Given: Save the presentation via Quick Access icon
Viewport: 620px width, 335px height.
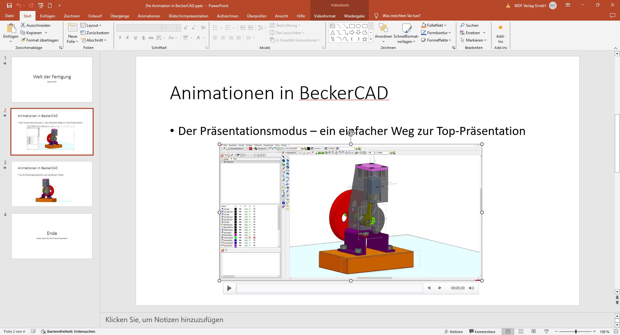Looking at the screenshot, I should point(9,5).
